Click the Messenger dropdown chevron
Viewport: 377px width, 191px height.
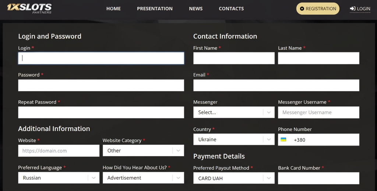point(269,112)
